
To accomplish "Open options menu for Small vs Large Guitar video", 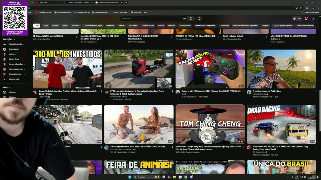I will click(x=266, y=37).
